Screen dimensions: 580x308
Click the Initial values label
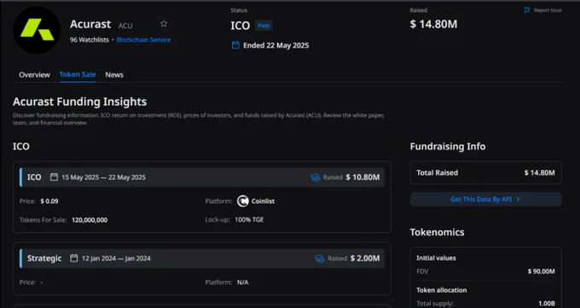point(436,258)
